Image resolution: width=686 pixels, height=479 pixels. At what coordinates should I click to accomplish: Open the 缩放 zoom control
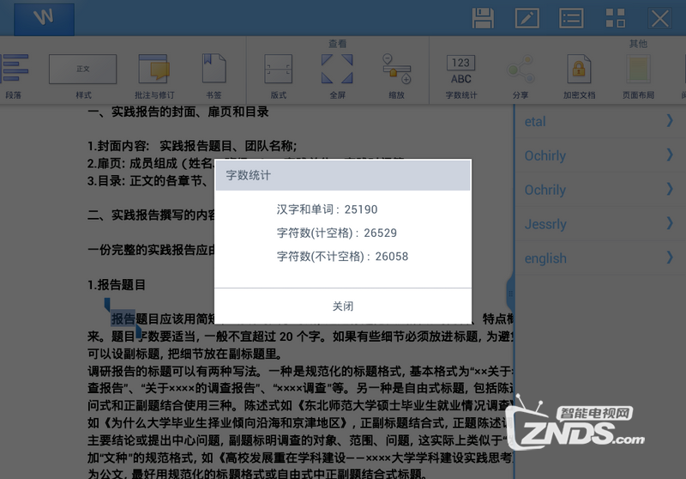(396, 76)
